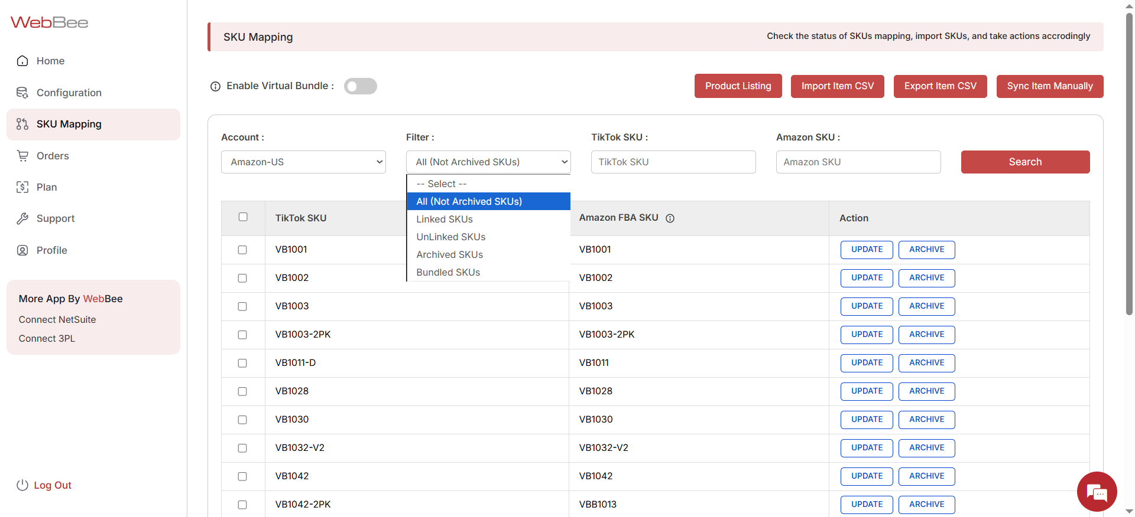Click the Orders cart icon

tap(22, 156)
